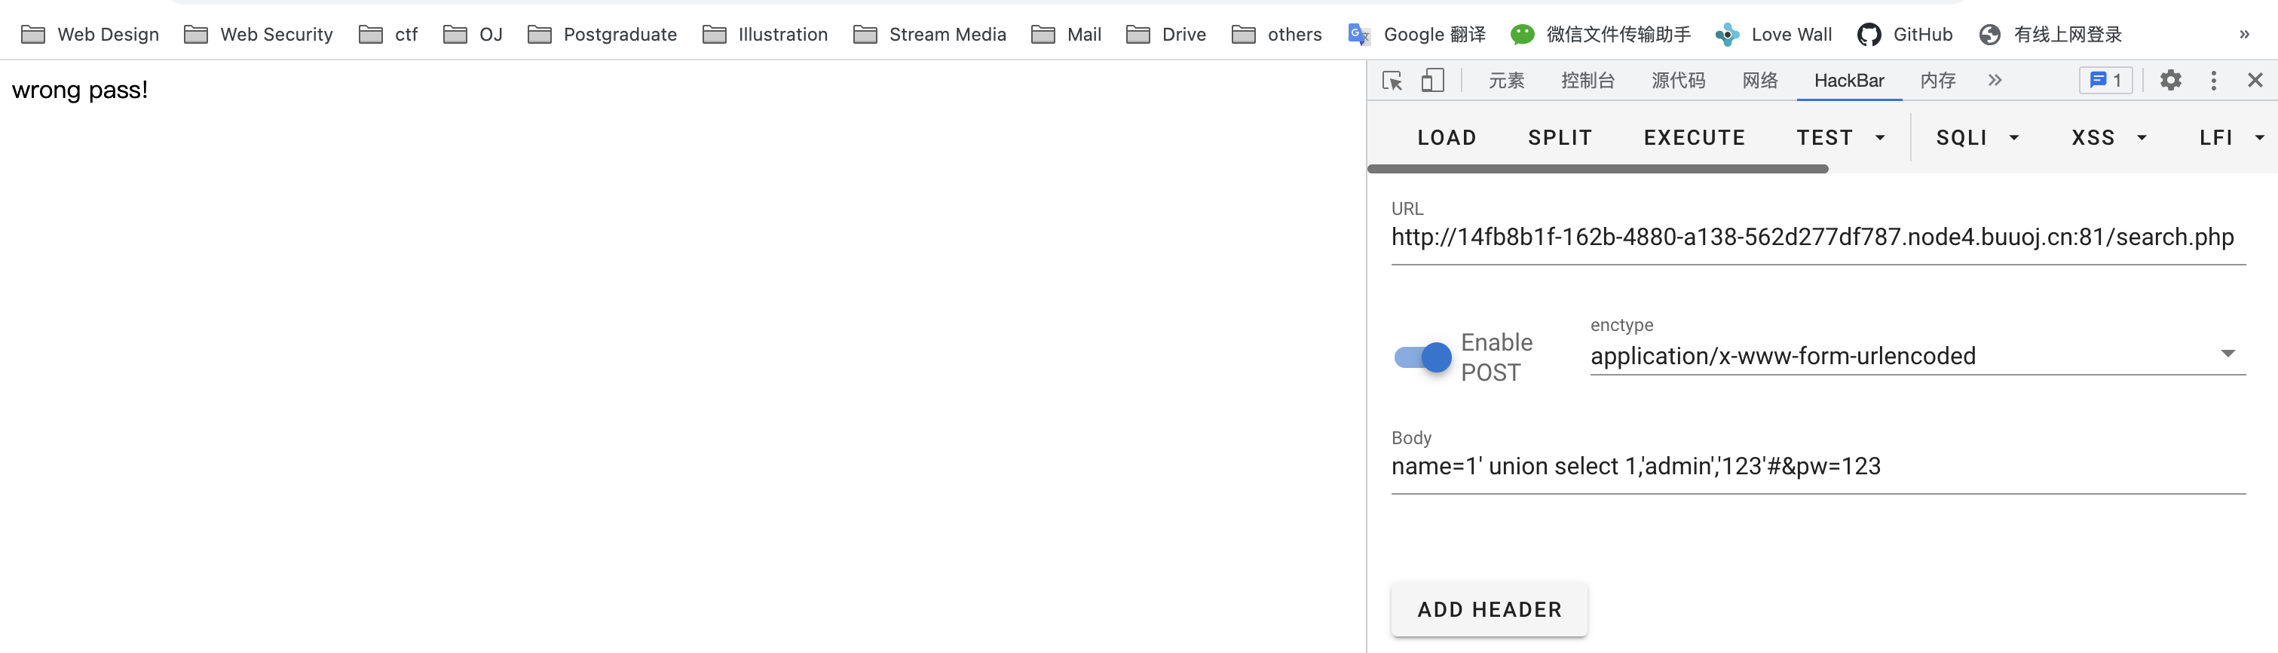Open DevTools three-dot customize menu
The height and width of the screenshot is (653, 2278).
(2213, 81)
